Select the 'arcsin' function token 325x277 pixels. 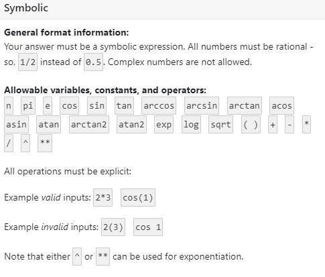coord(202,105)
